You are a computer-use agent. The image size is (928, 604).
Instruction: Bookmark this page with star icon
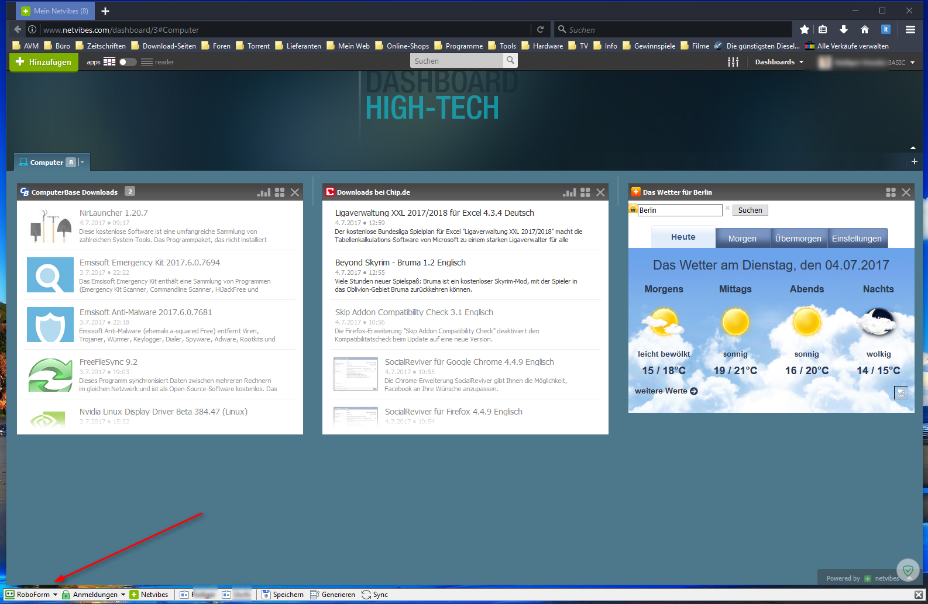[x=805, y=29]
